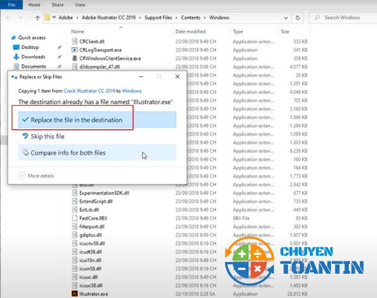Open the address bar history dropdown
377x298 pixels.
(x=286, y=18)
